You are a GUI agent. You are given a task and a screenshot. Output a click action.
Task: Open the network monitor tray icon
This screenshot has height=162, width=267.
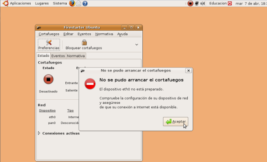coord(197,3)
